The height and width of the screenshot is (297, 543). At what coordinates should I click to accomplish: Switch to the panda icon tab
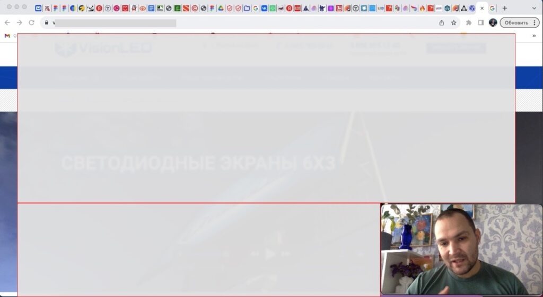click(x=90, y=8)
